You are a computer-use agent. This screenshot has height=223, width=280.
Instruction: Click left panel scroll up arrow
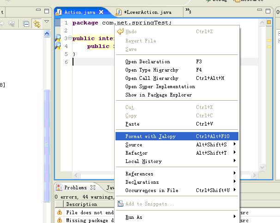click(x=47, y=33)
